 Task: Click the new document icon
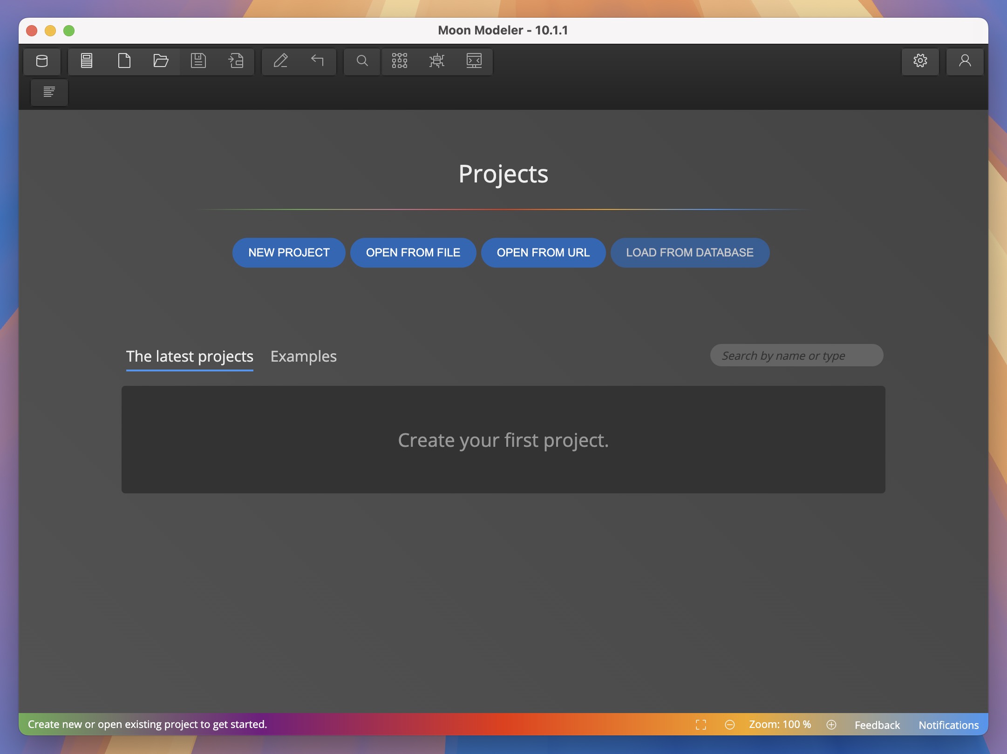[124, 61]
